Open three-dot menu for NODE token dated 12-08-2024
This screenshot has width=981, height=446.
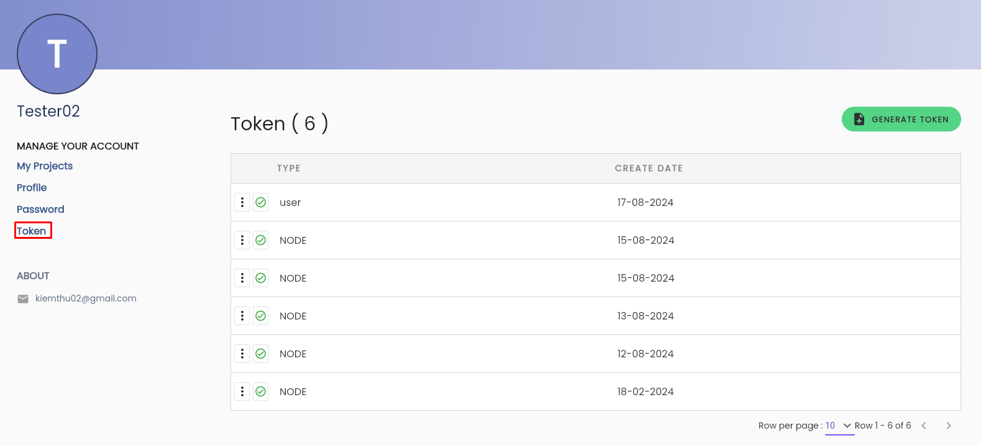(x=242, y=354)
